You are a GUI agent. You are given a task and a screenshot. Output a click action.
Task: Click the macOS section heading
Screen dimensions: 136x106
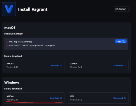[x=10, y=28]
